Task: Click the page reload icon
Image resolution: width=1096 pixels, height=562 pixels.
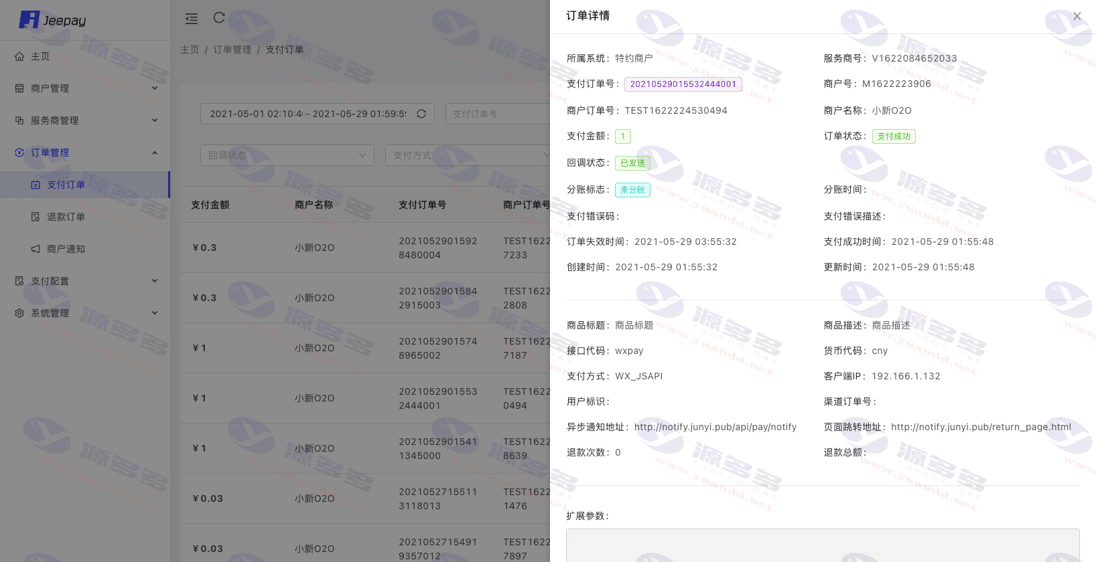Action: (219, 17)
